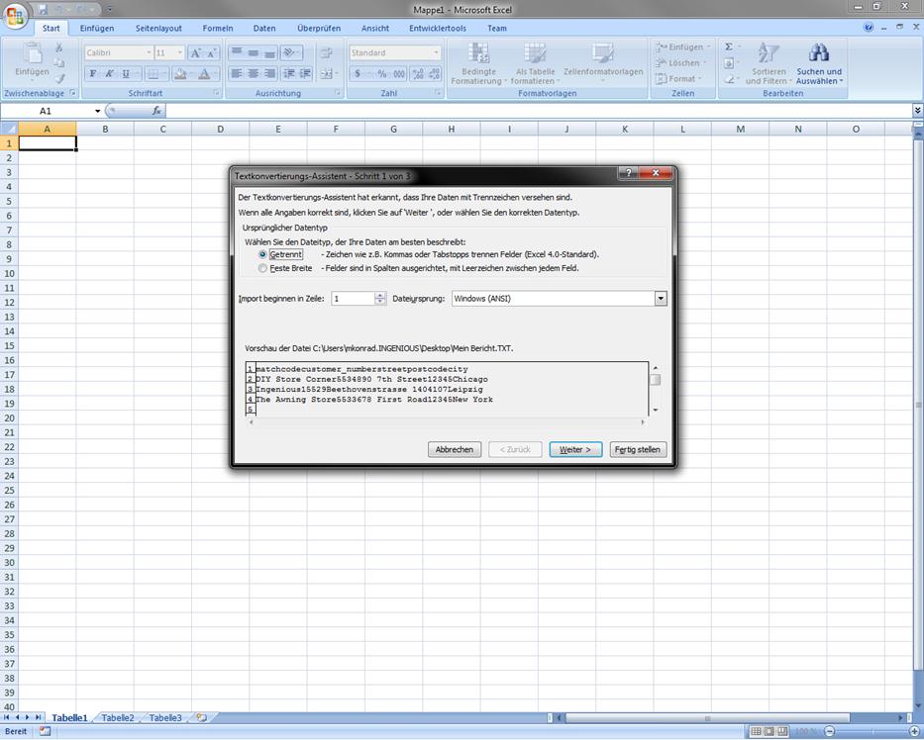Expand the Name Box dropdown arrow
The height and width of the screenshot is (740, 924).
(97, 111)
